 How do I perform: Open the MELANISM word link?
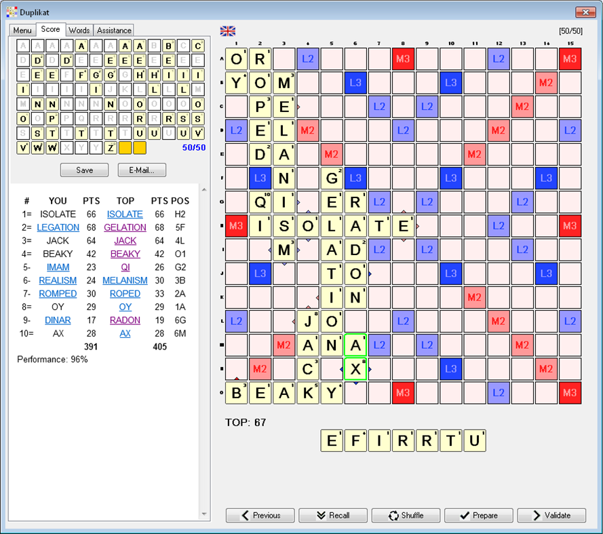coord(125,280)
